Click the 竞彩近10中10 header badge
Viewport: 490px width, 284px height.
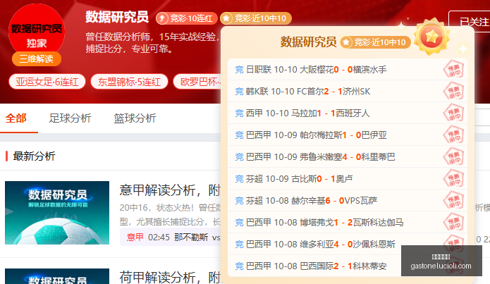pos(256,18)
